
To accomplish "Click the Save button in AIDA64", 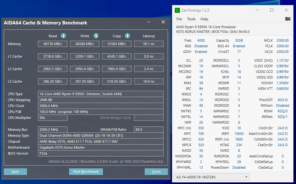I will click(15, 171).
